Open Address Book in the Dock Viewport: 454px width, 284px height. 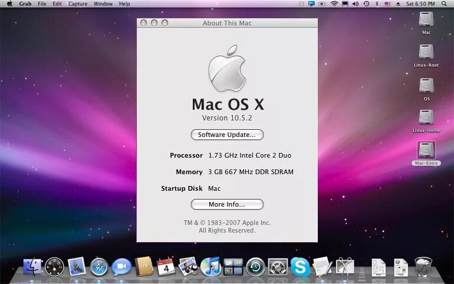click(144, 266)
